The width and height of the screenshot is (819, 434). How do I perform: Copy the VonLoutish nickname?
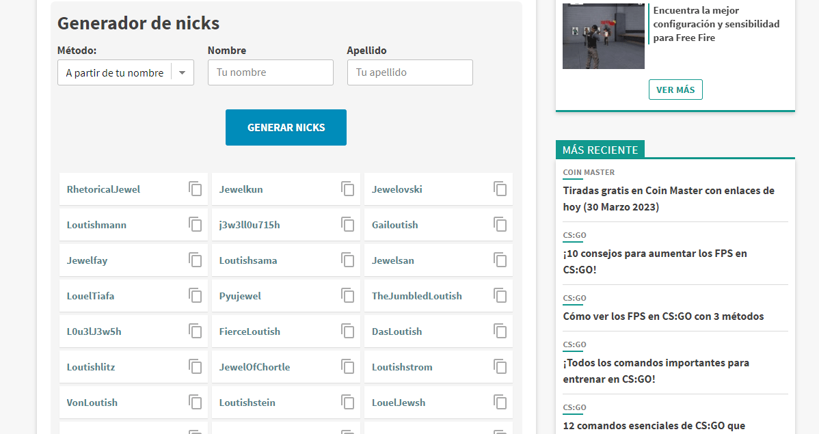(x=196, y=403)
